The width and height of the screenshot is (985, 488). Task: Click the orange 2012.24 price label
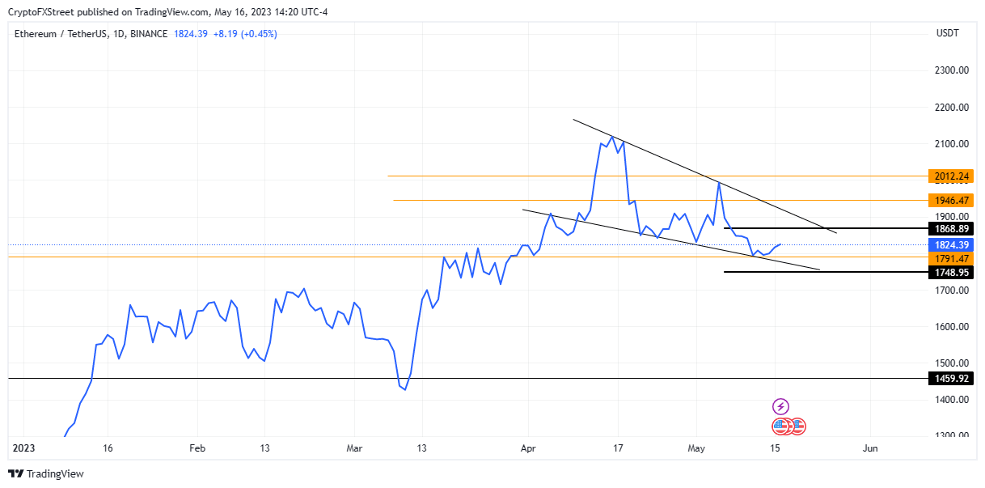950,176
